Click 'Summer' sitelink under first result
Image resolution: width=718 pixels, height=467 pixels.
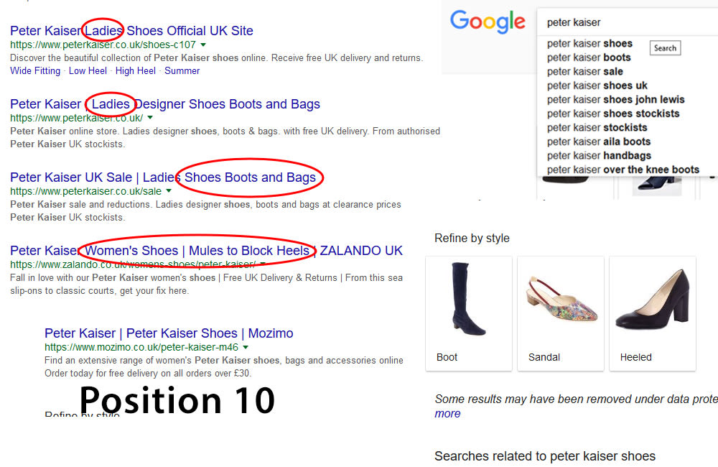(x=182, y=70)
